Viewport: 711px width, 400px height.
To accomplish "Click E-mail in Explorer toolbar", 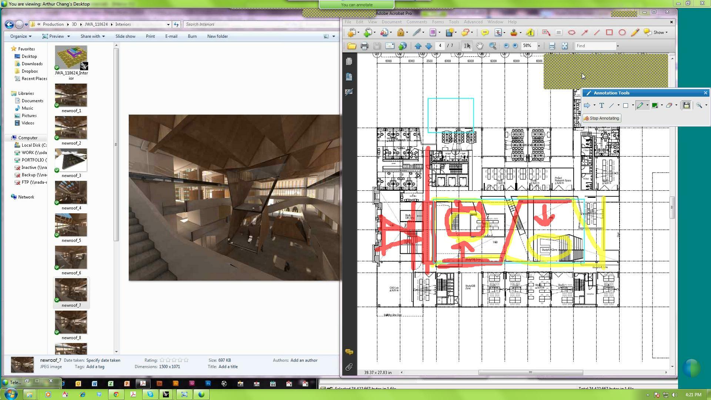I will point(171,36).
